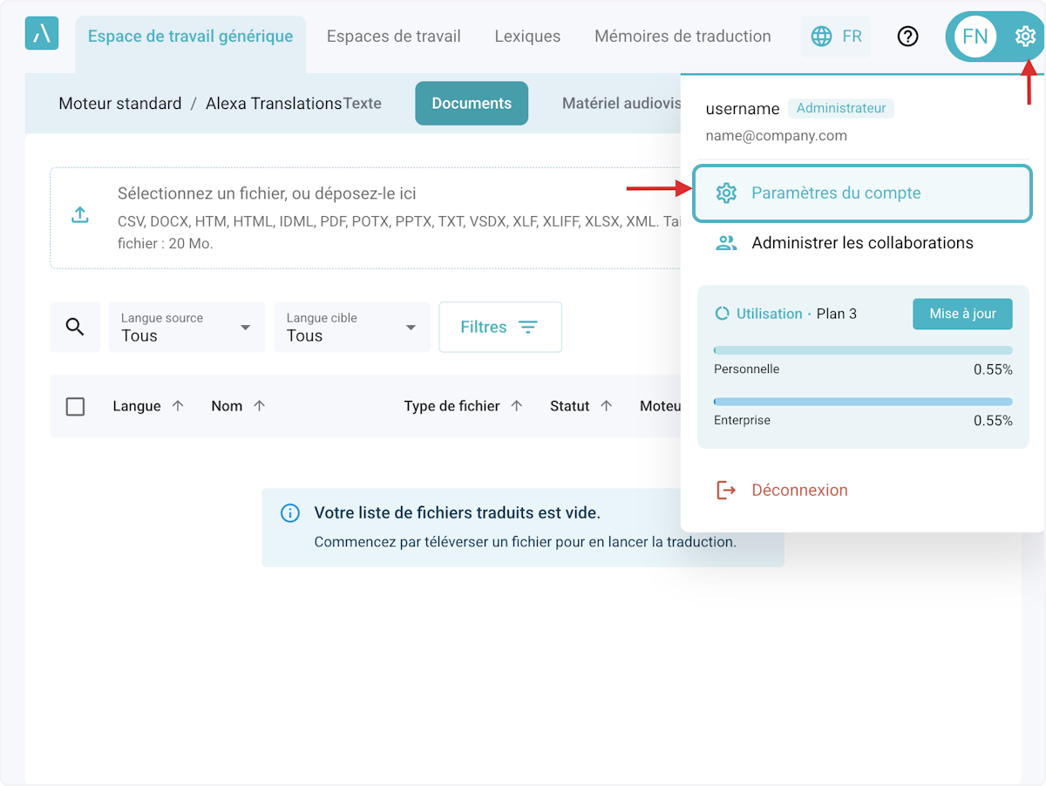Toggle the select-all files checkbox
The image size is (1046, 786).
(x=76, y=407)
